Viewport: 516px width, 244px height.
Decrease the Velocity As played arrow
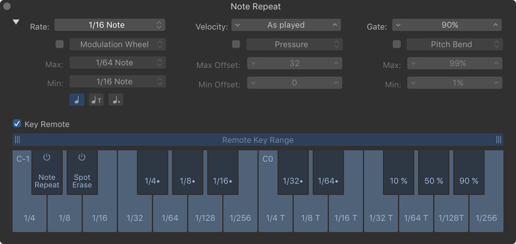(238, 25)
